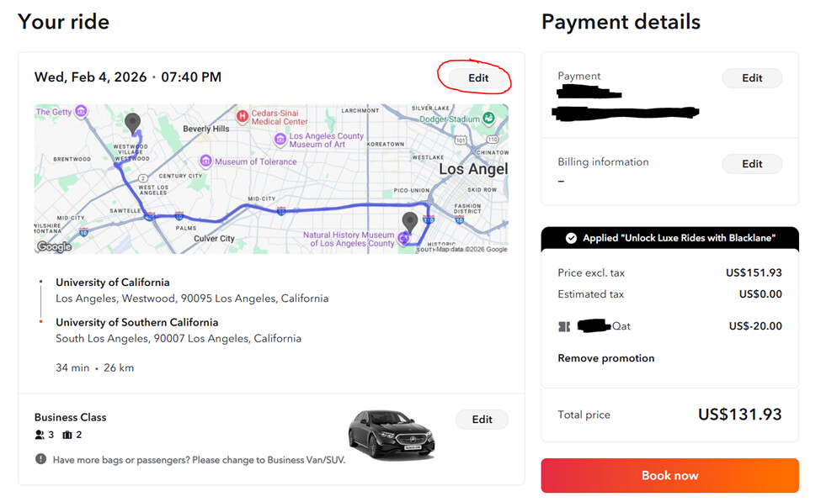The image size is (821, 502).
Task: Remove the applied promotion
Action: click(x=605, y=358)
